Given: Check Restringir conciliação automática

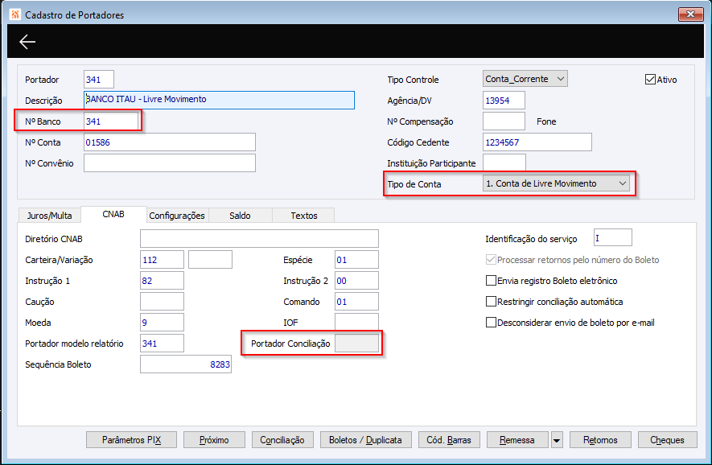Looking at the screenshot, I should coord(491,302).
